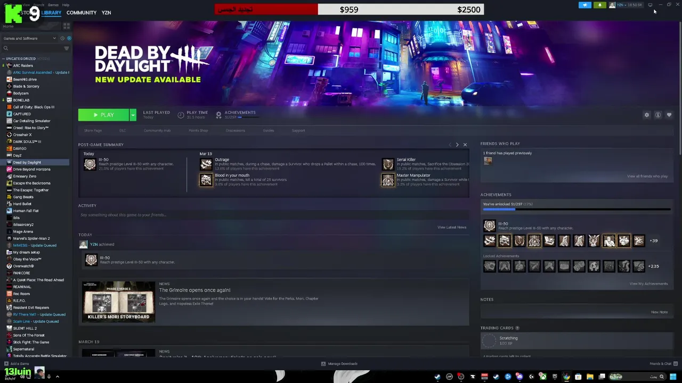Play Dead by Daylight

click(103, 115)
